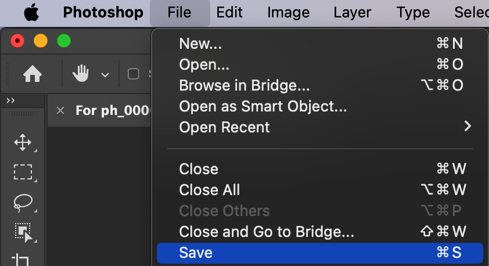Select the Hand tool icon
Screen dimensions: 489x266
[81, 74]
